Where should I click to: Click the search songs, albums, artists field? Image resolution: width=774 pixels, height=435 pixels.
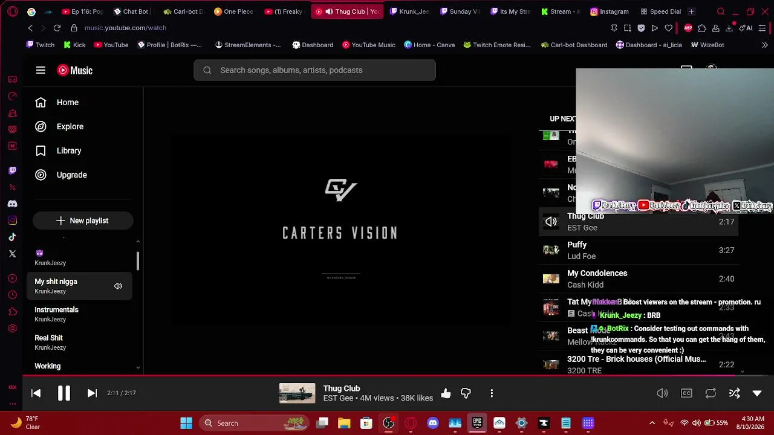coord(314,70)
